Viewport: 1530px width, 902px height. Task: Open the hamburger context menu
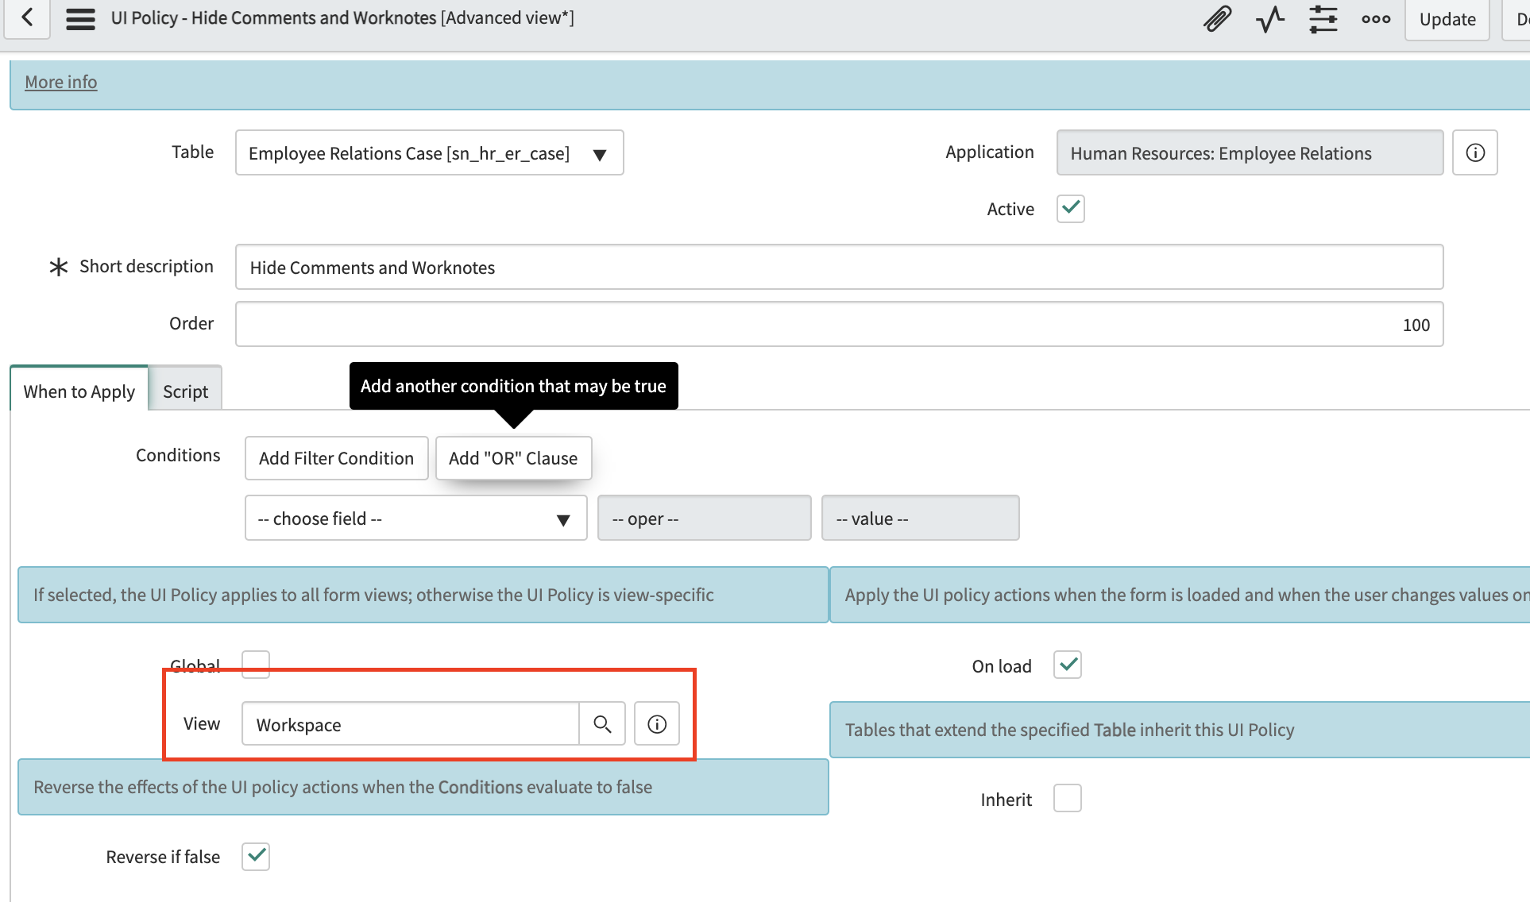(80, 18)
